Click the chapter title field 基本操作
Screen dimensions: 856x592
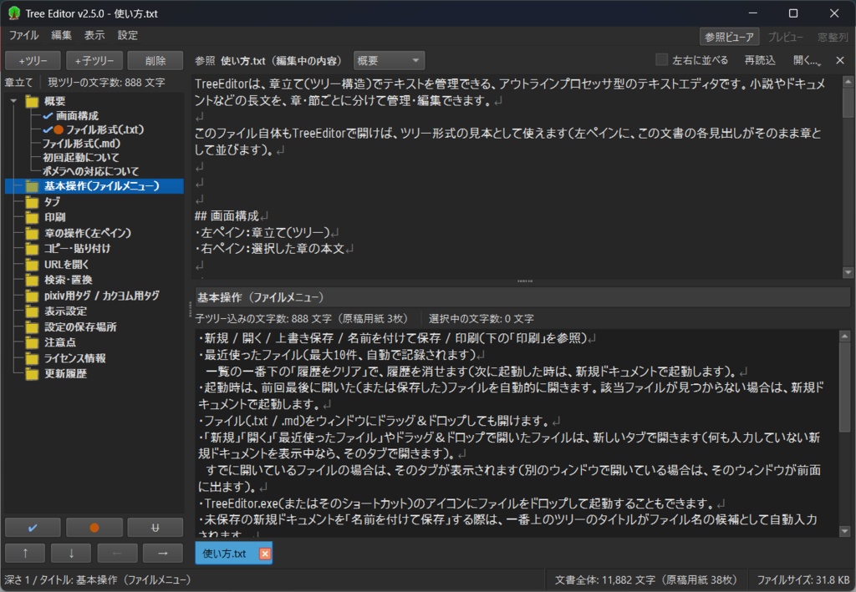point(522,297)
